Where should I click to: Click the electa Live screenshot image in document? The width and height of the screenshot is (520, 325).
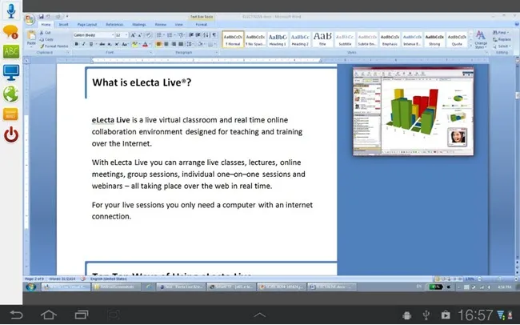click(x=414, y=111)
